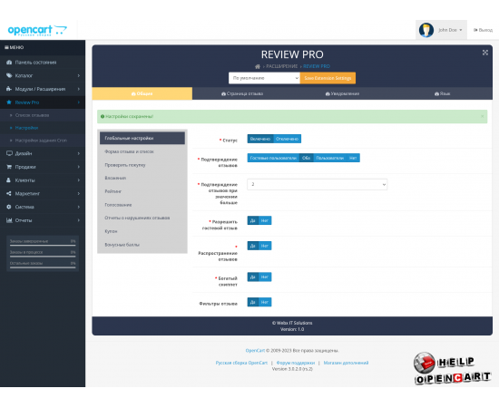Select Да for Богатый сниппет
The image size is (499, 408).
click(253, 277)
